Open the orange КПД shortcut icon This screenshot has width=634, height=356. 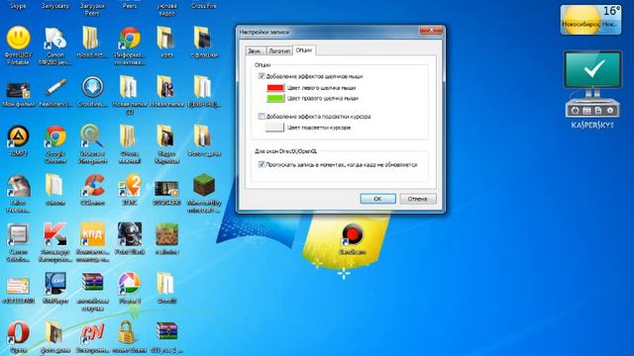pyautogui.click(x=92, y=234)
